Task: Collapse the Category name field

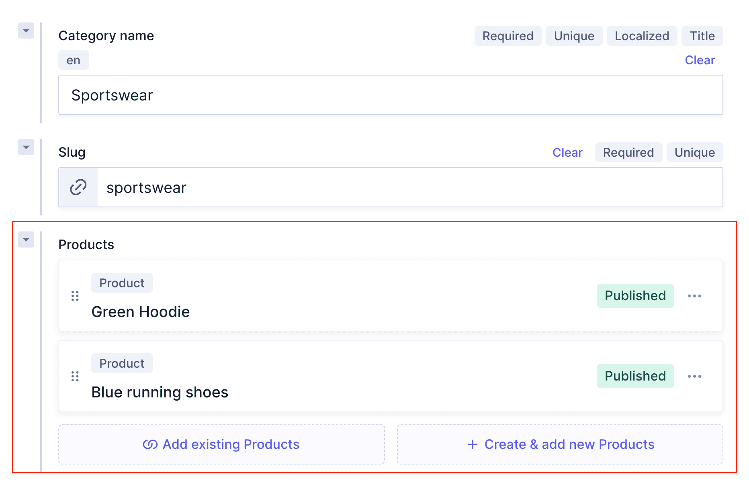Action: coord(26,31)
